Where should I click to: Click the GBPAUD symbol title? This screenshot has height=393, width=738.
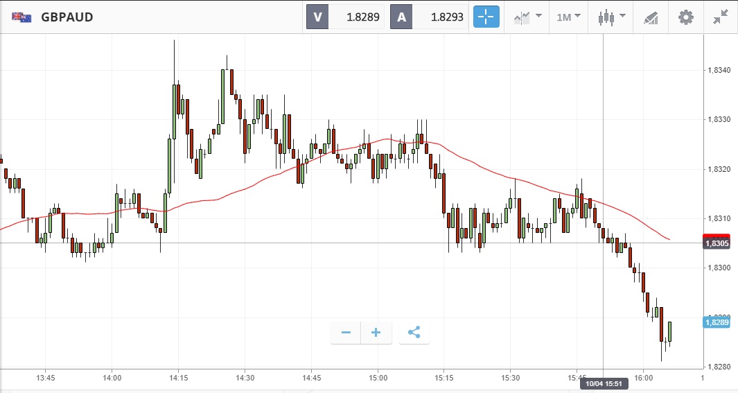click(x=67, y=17)
